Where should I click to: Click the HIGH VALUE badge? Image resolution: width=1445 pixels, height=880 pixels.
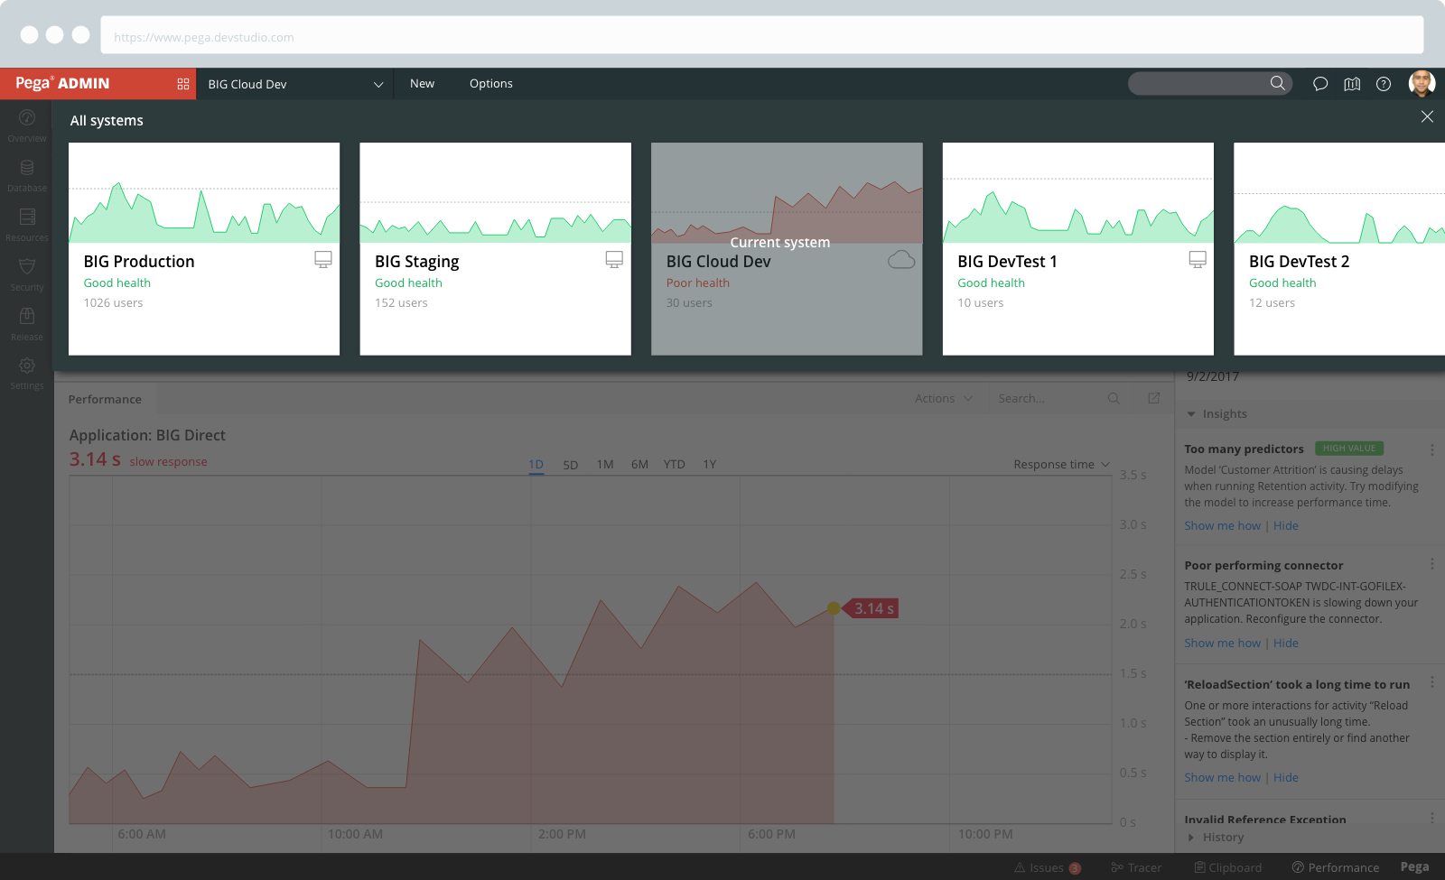tap(1349, 449)
